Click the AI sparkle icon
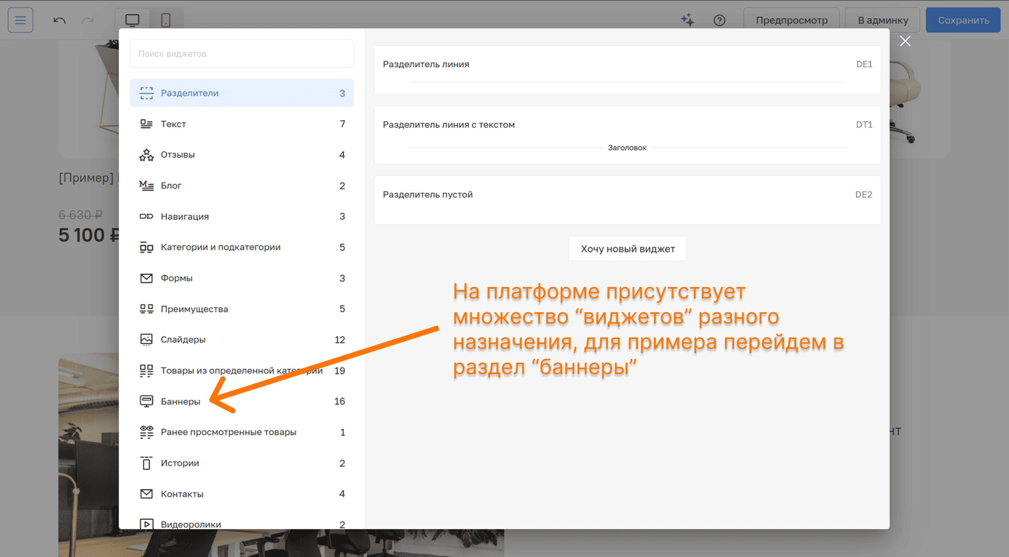This screenshot has width=1009, height=557. pyautogui.click(x=687, y=20)
